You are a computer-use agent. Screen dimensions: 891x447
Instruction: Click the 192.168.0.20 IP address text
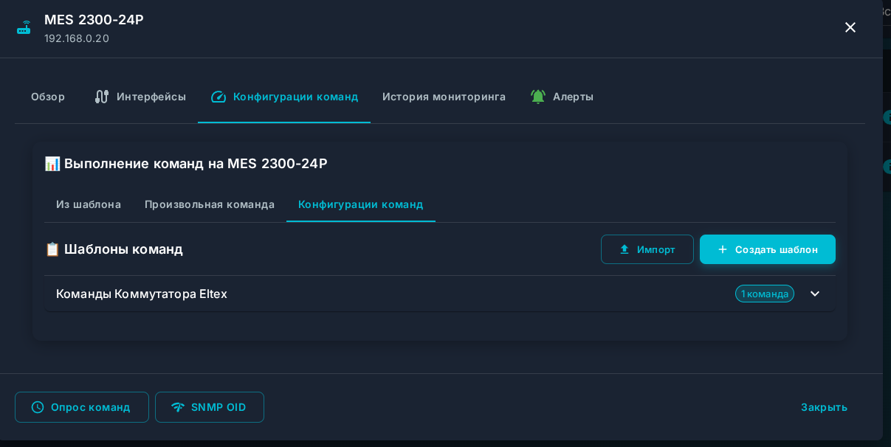pos(77,38)
